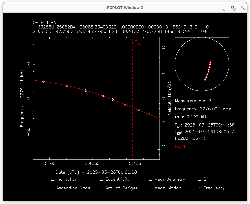
Task: Click the center cross in sky plot
Action: (202, 64)
